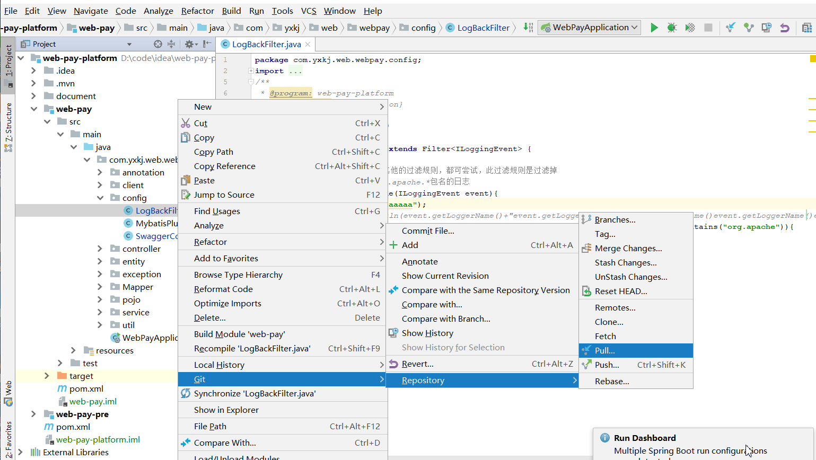816x460 pixels.
Task: Open the VCS menu
Action: (309, 11)
